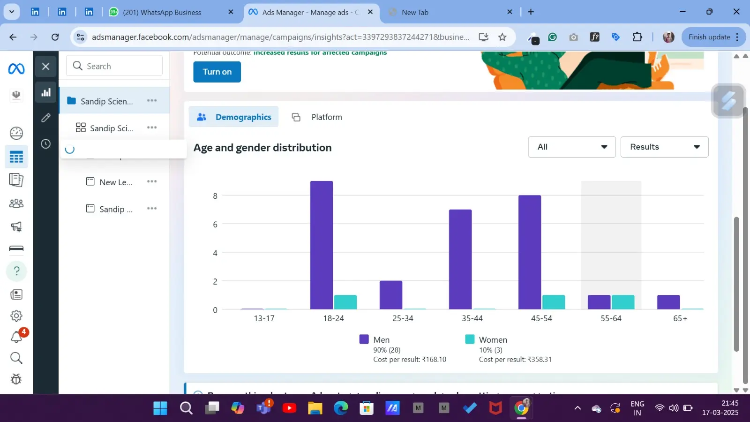This screenshot has width=750, height=422.
Task: Click the help question mark icon
Action: click(16, 271)
